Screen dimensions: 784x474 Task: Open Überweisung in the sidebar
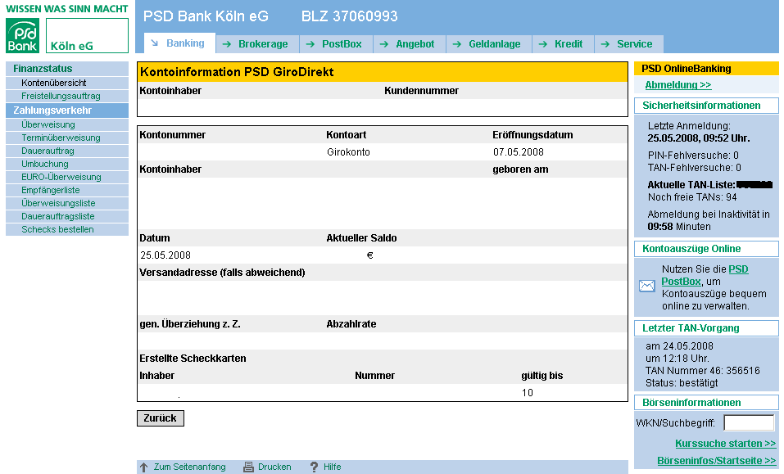(x=67, y=125)
